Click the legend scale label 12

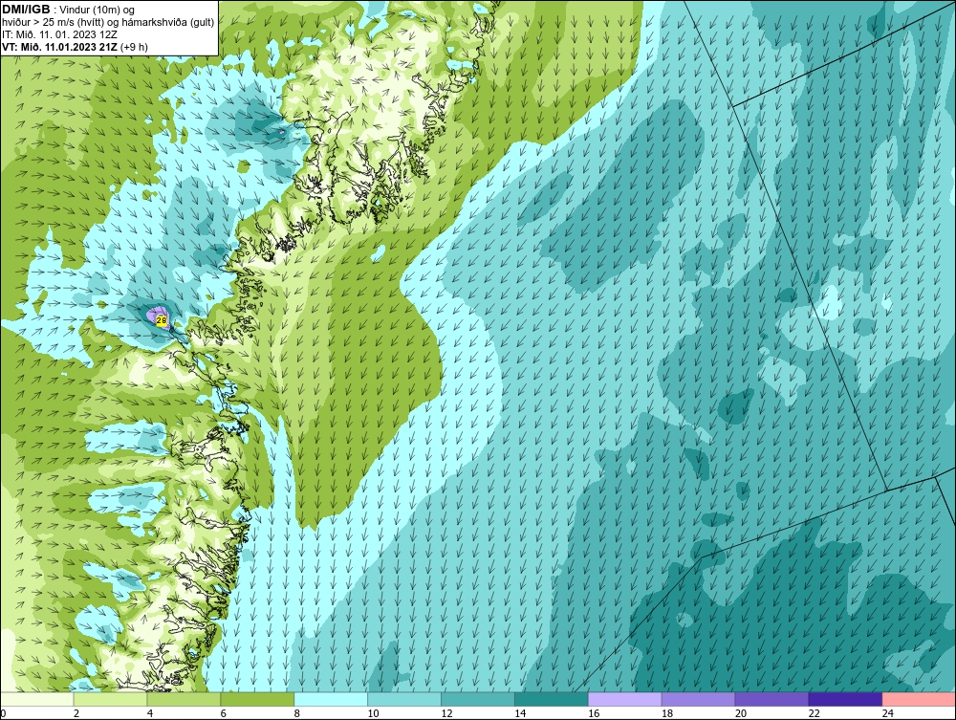(x=446, y=713)
